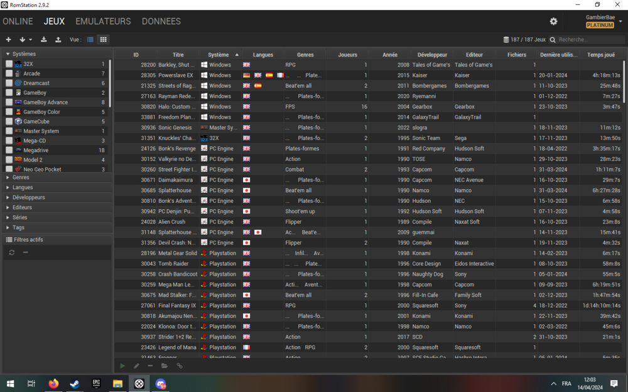
Task: Launch the selected game with the play icon
Action: click(x=122, y=365)
